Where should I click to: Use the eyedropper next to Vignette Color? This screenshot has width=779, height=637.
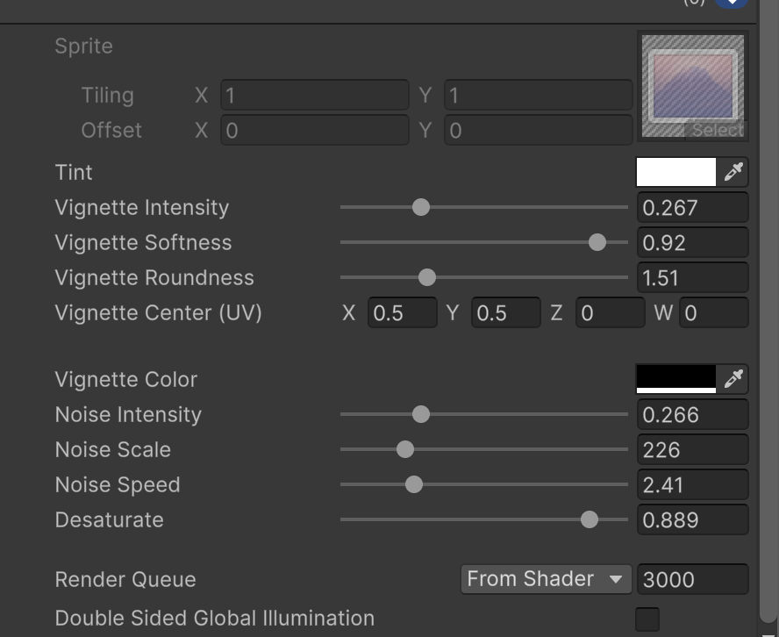click(735, 379)
